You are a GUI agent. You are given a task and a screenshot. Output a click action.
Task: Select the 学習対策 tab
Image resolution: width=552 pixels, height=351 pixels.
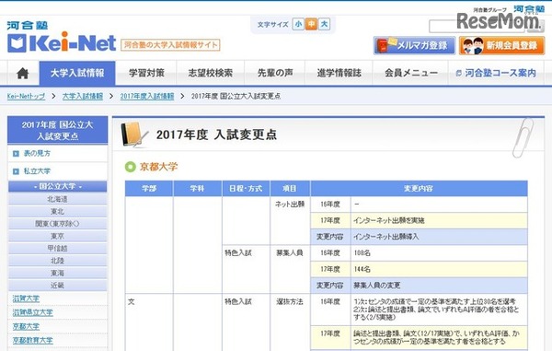[x=146, y=74]
